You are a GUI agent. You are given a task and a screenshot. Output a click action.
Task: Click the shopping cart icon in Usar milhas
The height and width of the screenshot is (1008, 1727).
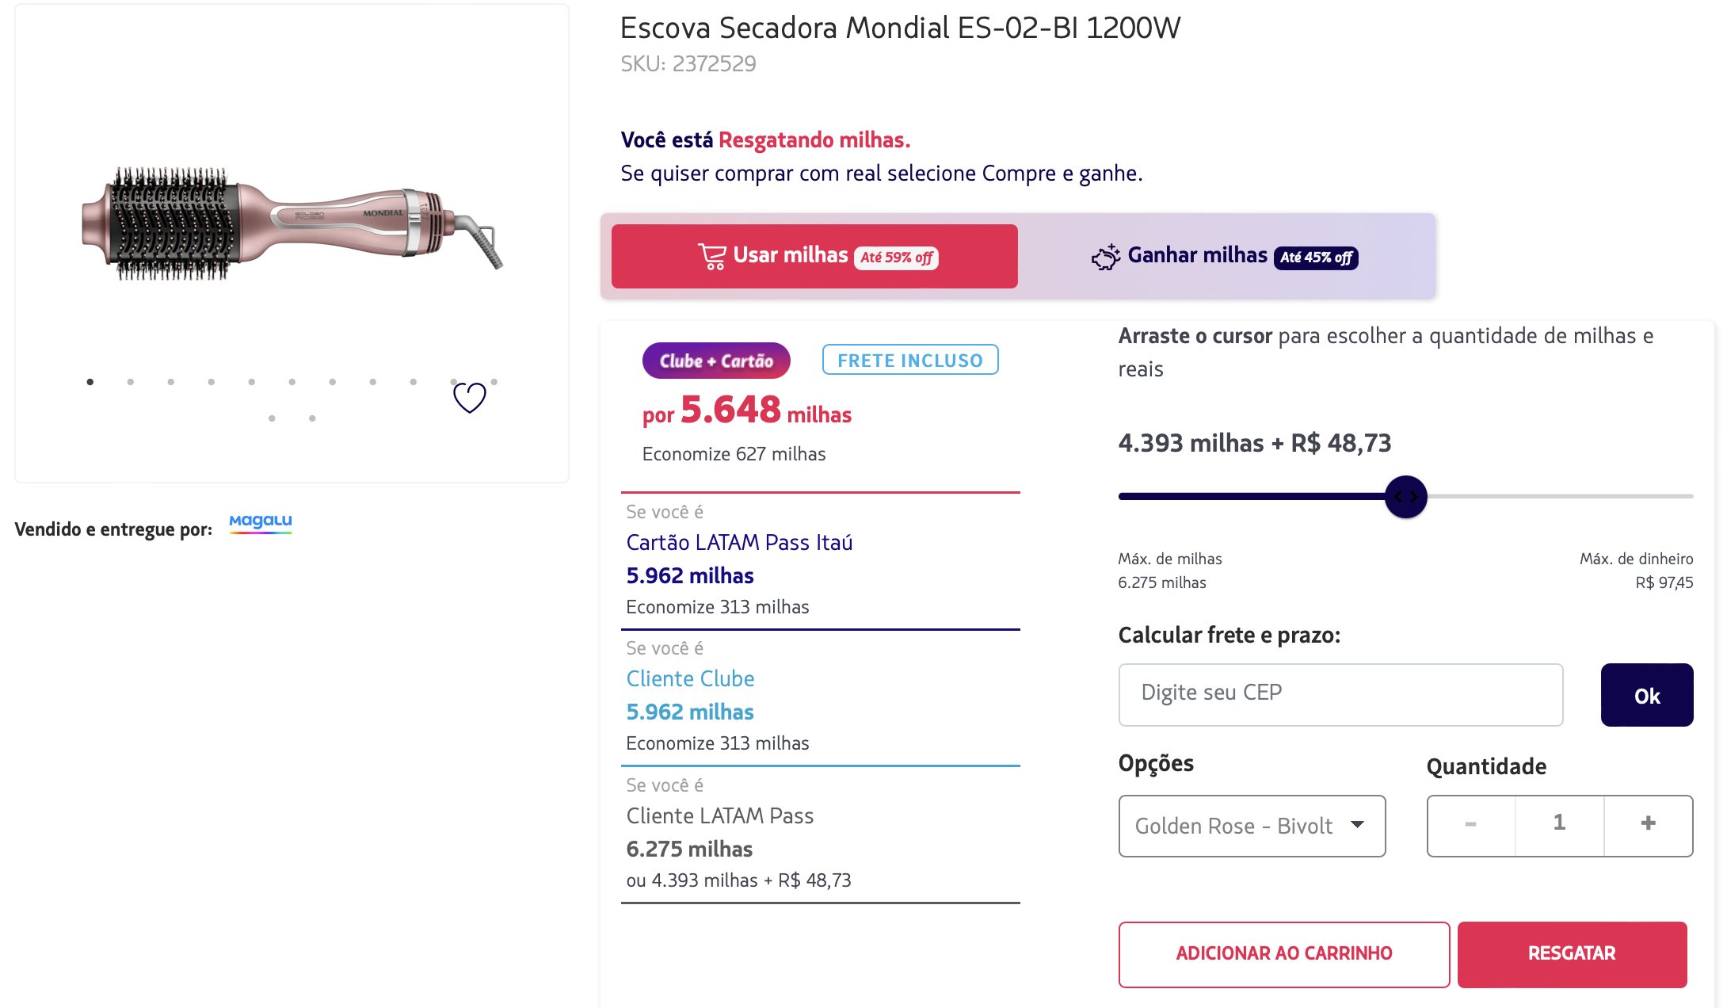coord(711,257)
